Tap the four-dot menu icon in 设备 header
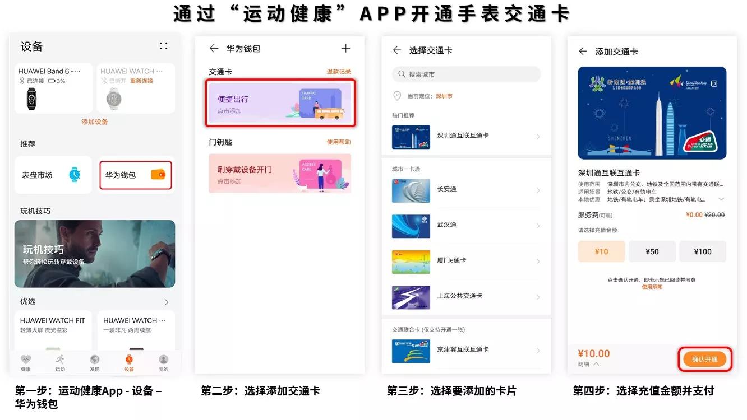 (x=163, y=46)
